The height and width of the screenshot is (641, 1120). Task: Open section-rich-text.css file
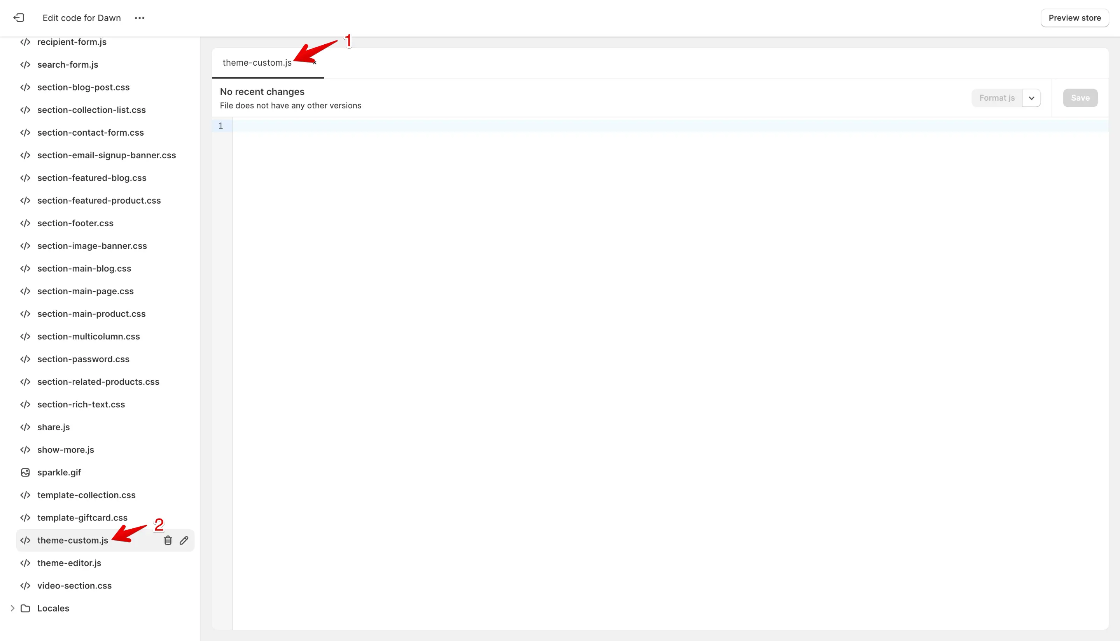pos(81,404)
